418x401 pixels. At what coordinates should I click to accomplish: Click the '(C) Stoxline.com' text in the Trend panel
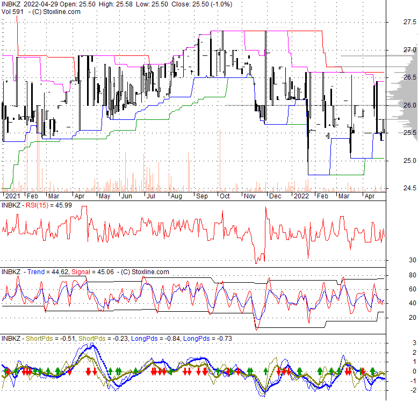tap(145, 272)
